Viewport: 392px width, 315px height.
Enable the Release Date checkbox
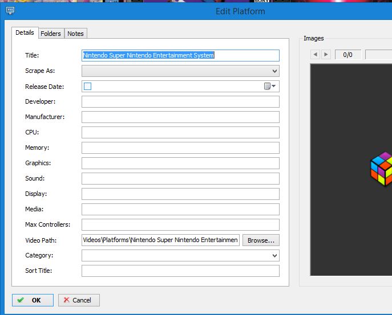tap(87, 87)
